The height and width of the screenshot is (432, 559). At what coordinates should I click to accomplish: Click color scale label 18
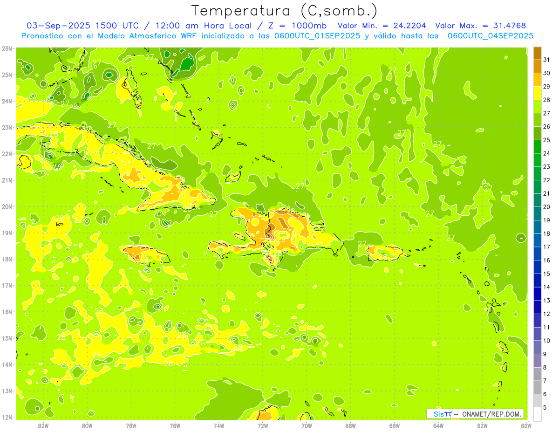point(547,233)
